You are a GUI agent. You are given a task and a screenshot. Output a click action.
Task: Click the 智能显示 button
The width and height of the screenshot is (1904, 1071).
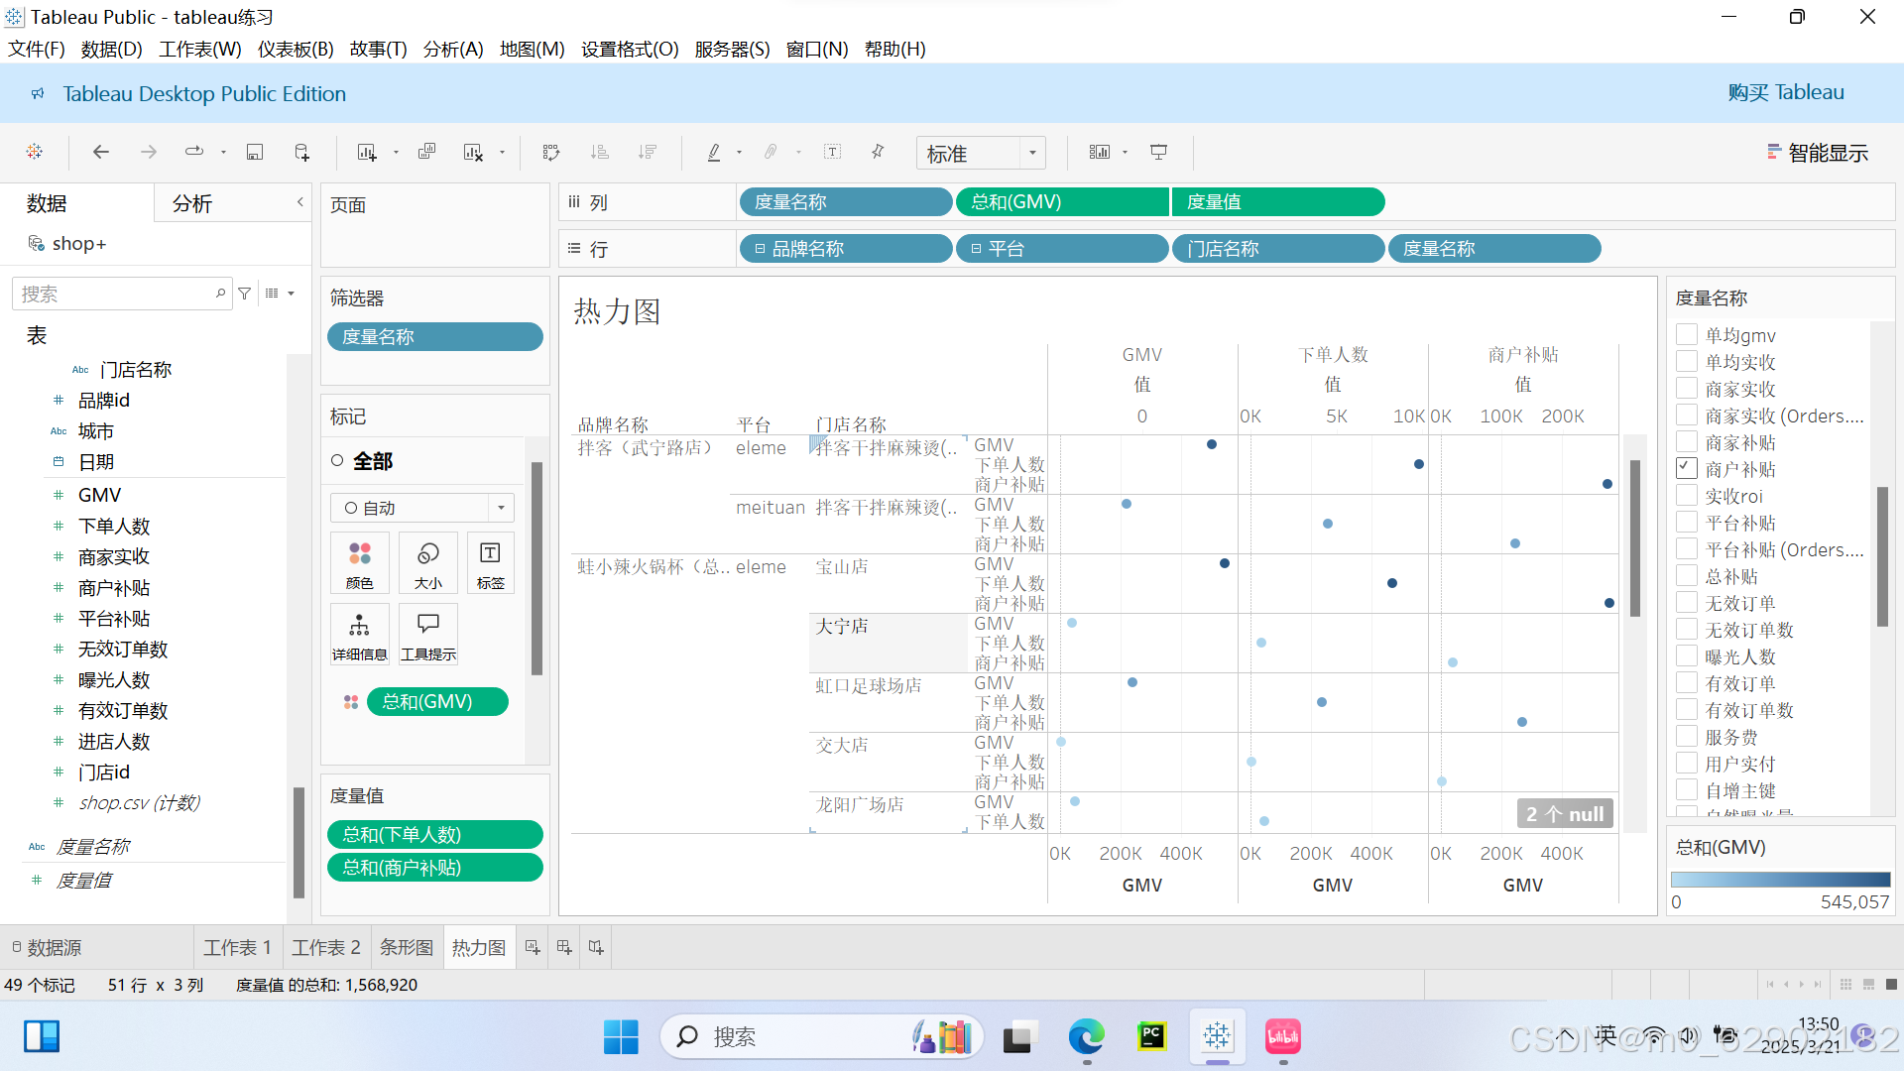click(x=1817, y=153)
